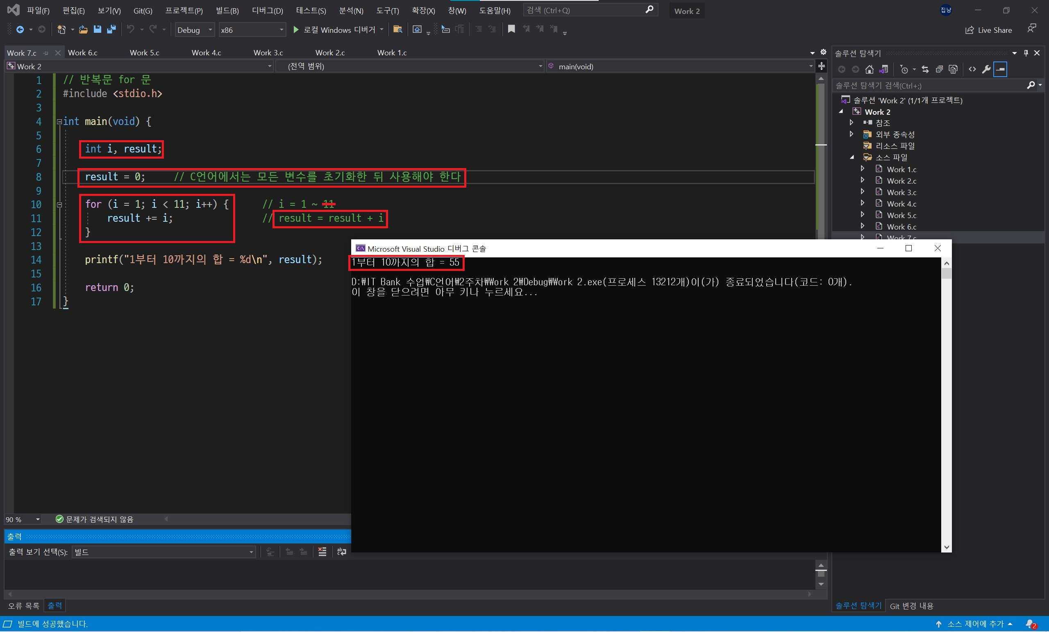The width and height of the screenshot is (1049, 632).
Task: Click the Find in Files icon
Action: tap(397, 30)
